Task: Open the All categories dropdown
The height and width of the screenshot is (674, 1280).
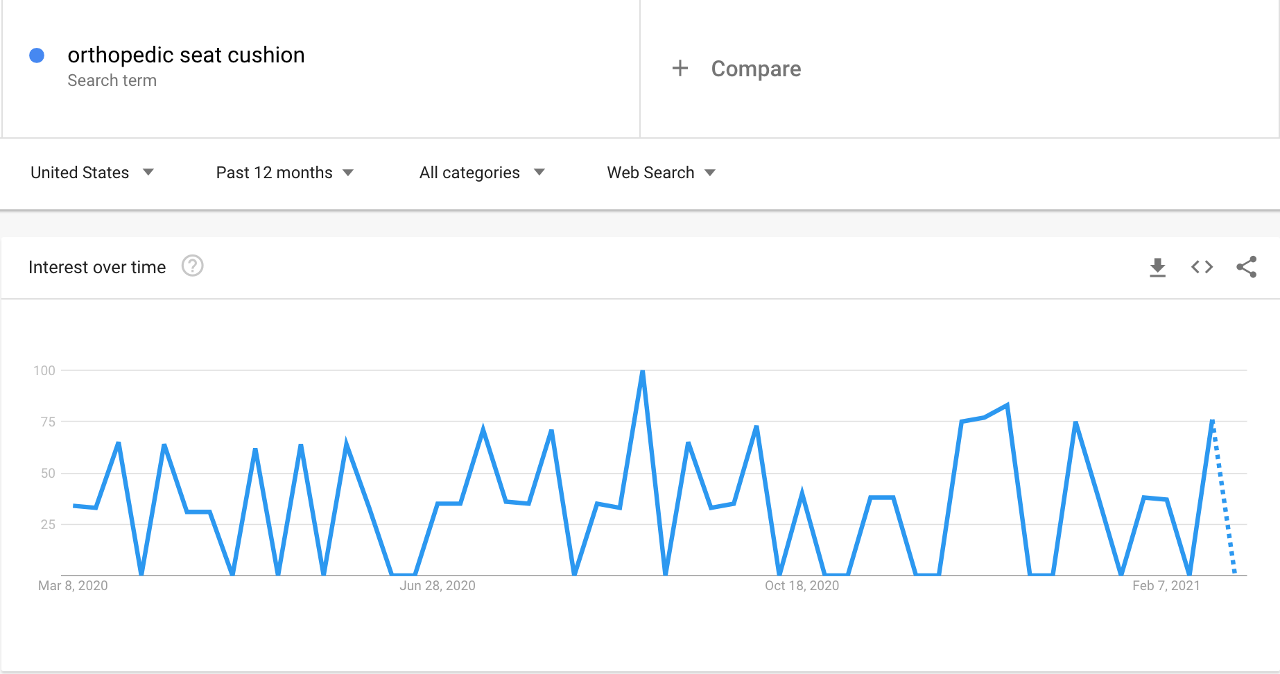Action: [x=482, y=173]
